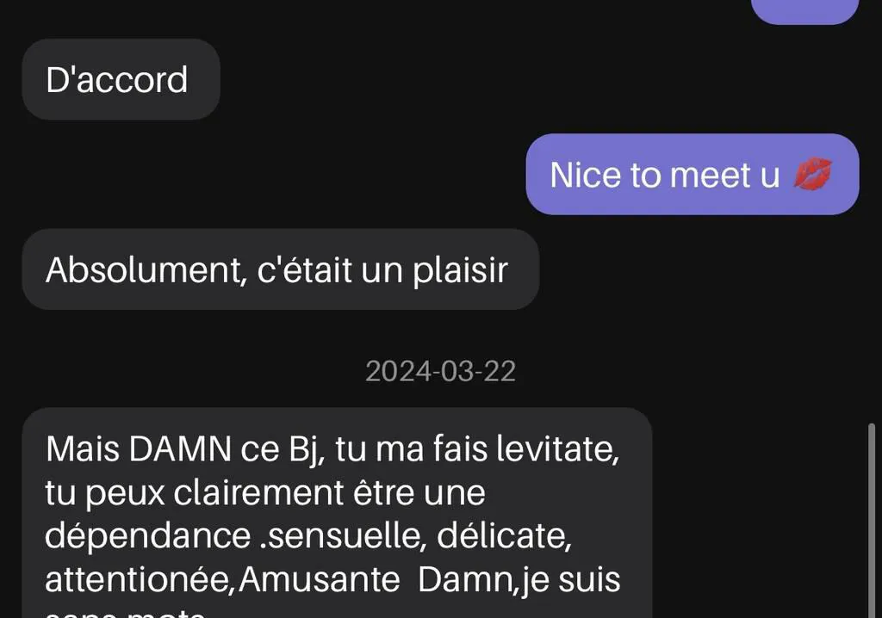This screenshot has width=882, height=618.
Task: Click the word "plaisir" in the reply
Action: click(x=460, y=271)
